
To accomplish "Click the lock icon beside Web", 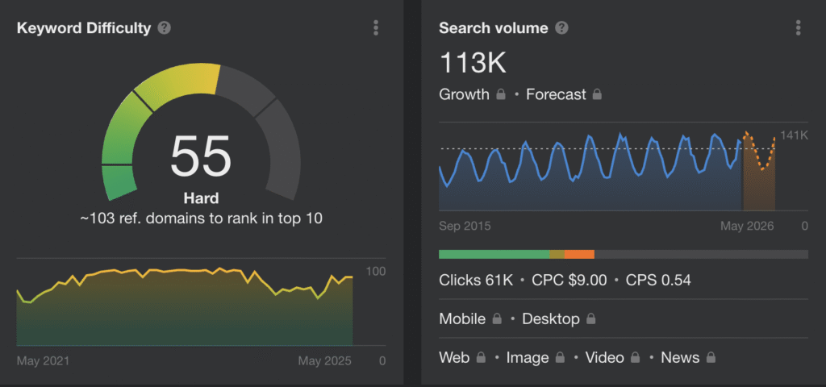I will coord(481,357).
